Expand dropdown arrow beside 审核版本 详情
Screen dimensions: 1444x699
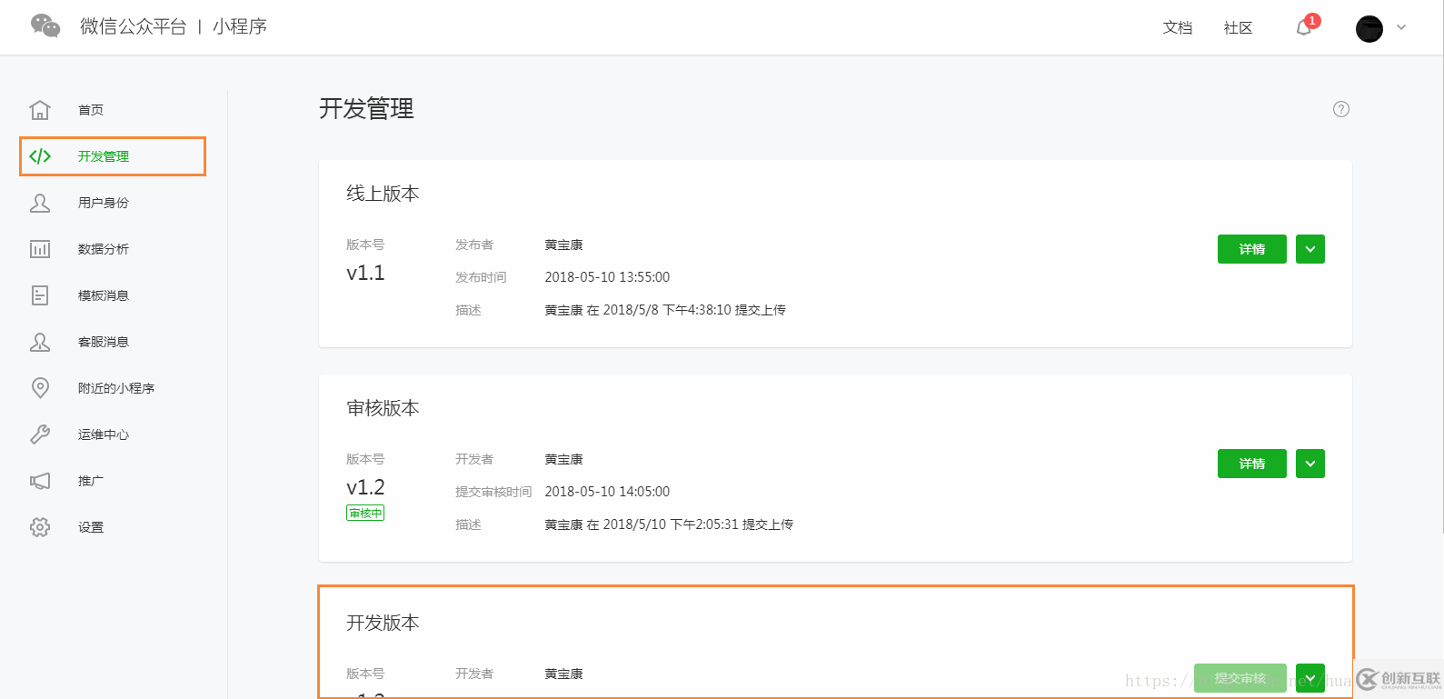(x=1310, y=464)
